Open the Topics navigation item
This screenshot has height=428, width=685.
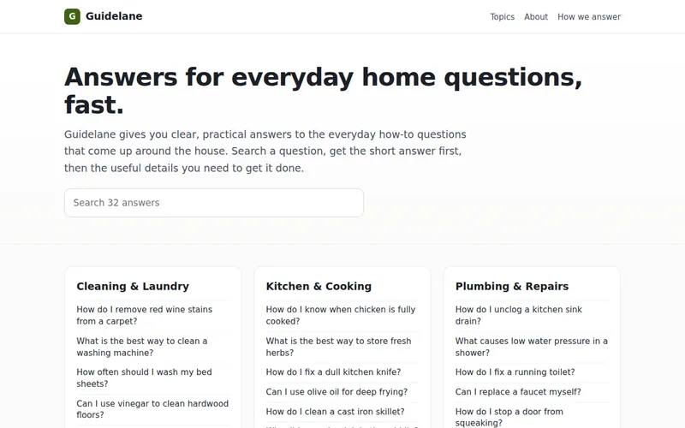point(502,16)
